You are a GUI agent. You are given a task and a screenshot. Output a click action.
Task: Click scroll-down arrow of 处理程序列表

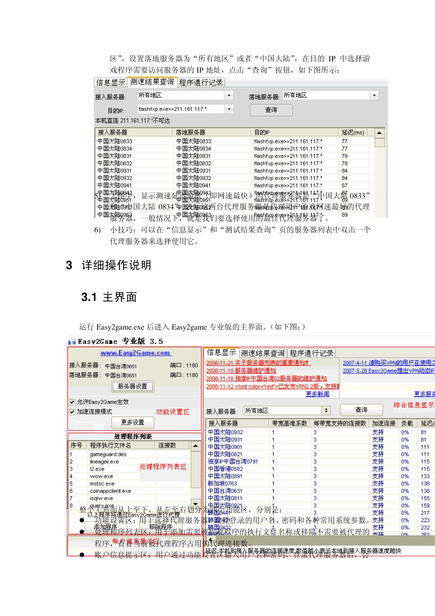pyautogui.click(x=196, y=503)
